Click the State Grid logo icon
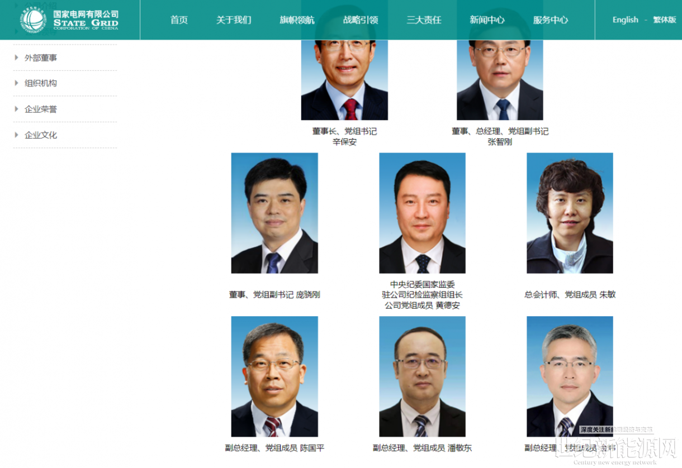This screenshot has height=468, width=682. coord(35,20)
